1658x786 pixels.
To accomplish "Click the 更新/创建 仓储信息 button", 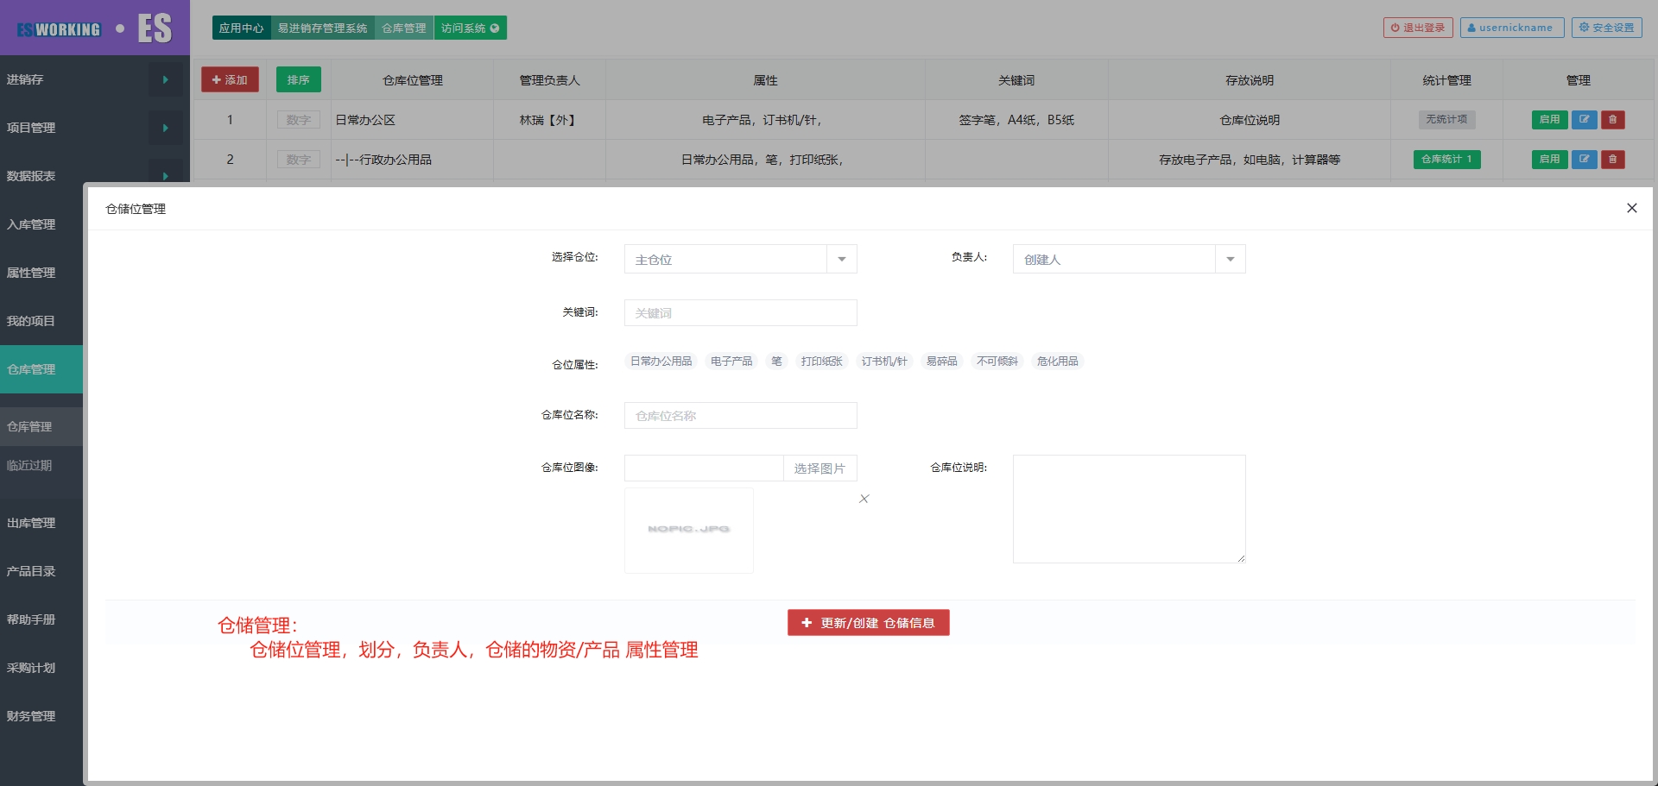I will (868, 623).
